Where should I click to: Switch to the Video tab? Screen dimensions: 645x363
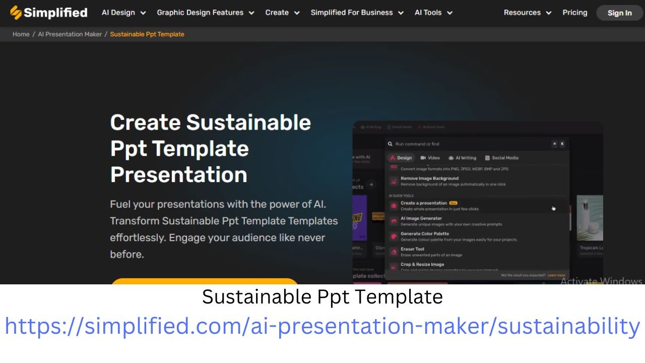click(x=430, y=158)
